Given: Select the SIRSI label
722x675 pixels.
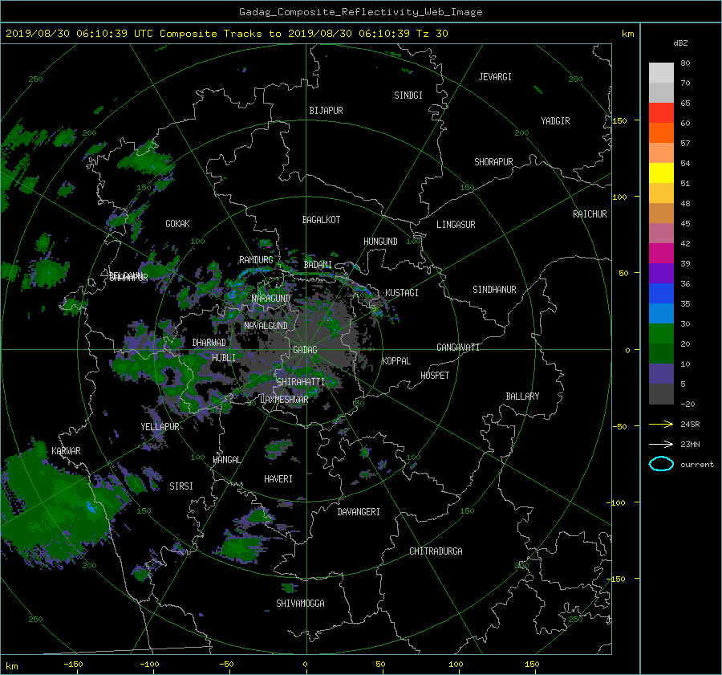Looking at the screenshot, I should [x=181, y=486].
